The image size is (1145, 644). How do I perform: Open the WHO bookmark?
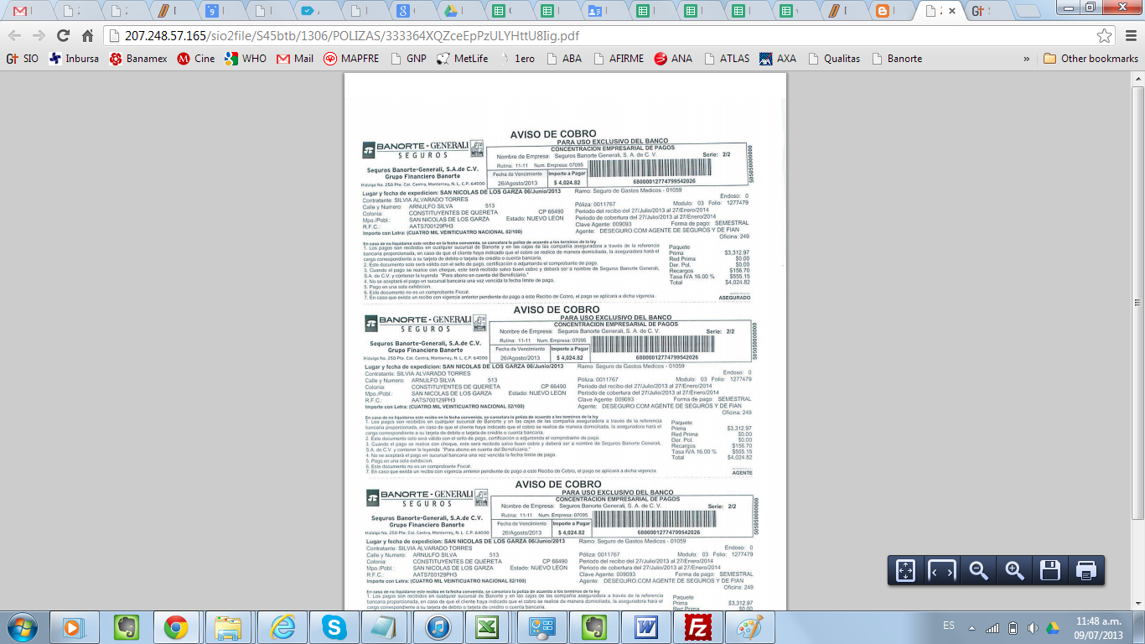click(x=246, y=59)
